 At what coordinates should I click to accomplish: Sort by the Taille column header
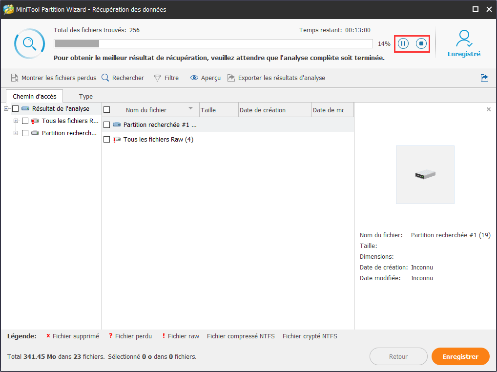point(219,110)
